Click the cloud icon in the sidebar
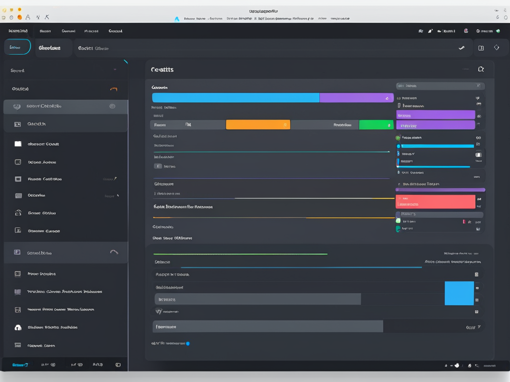The height and width of the screenshot is (382, 510). (x=18, y=328)
